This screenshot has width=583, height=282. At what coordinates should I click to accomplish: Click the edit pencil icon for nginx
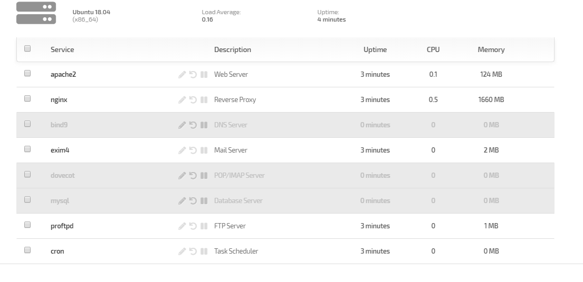[x=182, y=99]
